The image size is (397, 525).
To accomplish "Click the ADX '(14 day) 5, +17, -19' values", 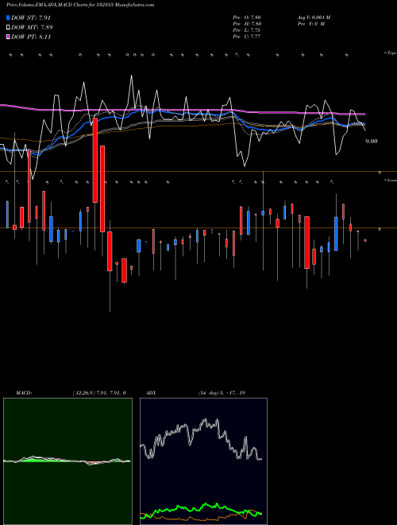I will pyautogui.click(x=222, y=393).
